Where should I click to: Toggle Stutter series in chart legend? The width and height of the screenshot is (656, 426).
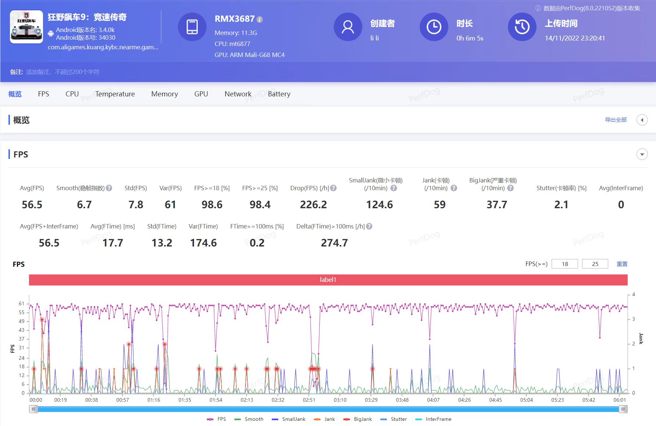394,419
